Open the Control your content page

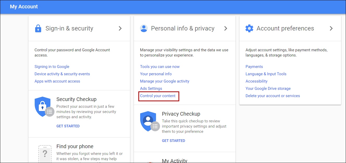coord(158,96)
